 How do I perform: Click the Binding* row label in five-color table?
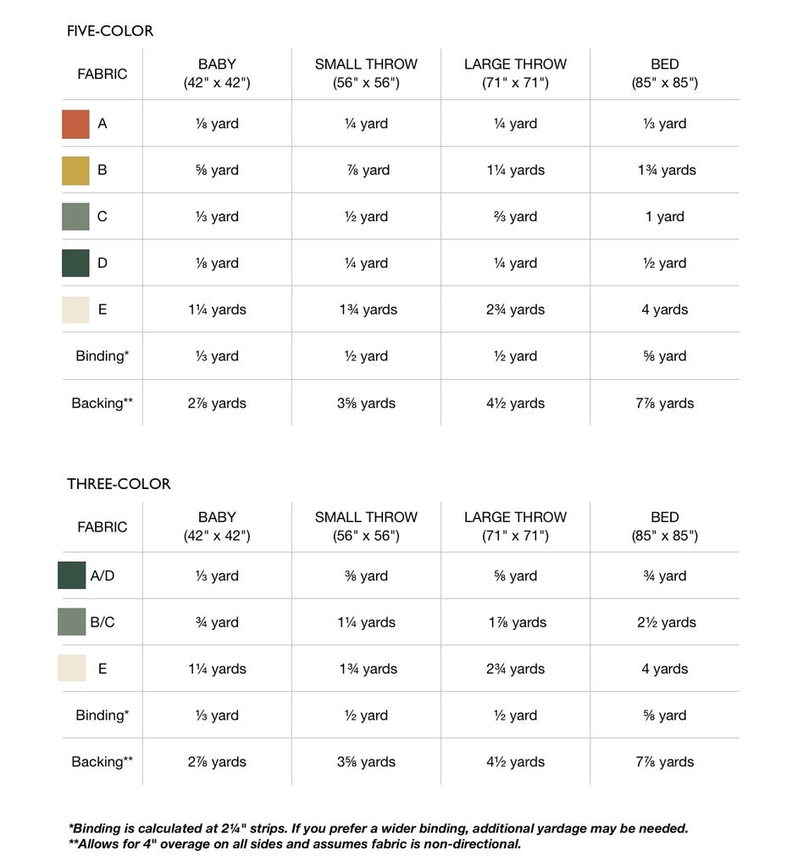click(x=102, y=356)
